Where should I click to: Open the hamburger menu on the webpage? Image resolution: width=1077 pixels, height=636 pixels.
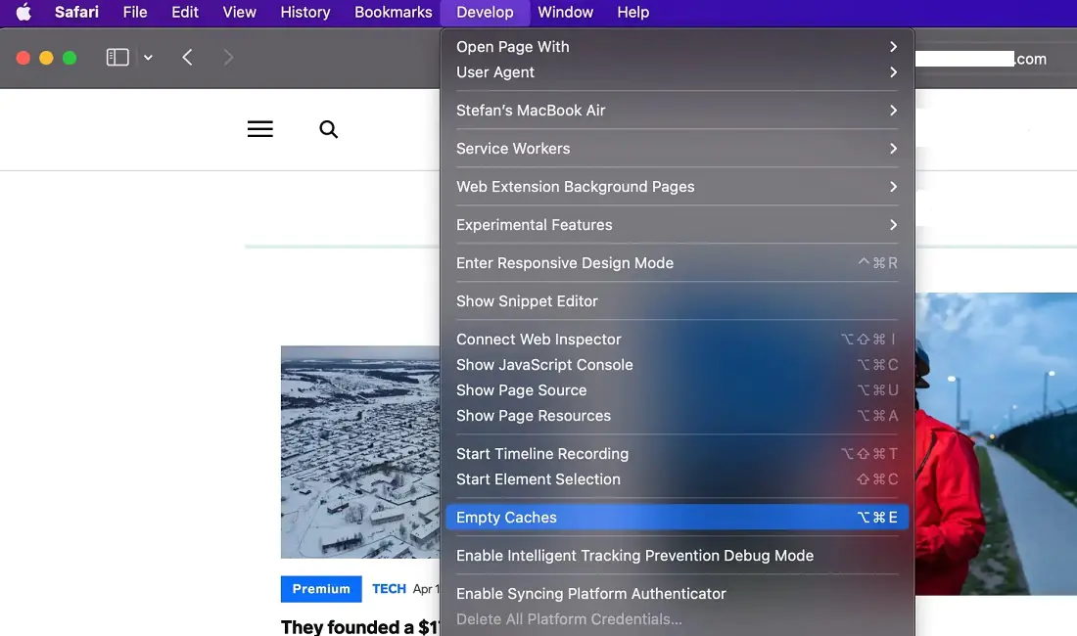pyautogui.click(x=260, y=129)
